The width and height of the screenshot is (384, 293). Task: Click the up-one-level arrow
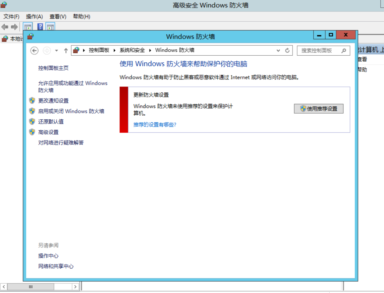[66, 51]
